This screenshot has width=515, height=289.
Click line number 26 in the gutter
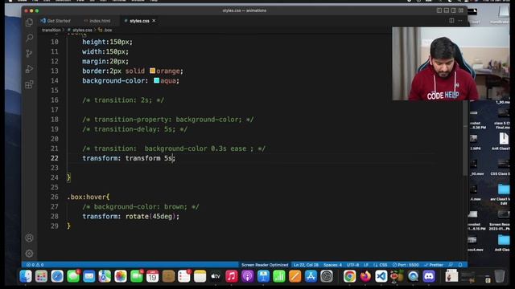55,197
